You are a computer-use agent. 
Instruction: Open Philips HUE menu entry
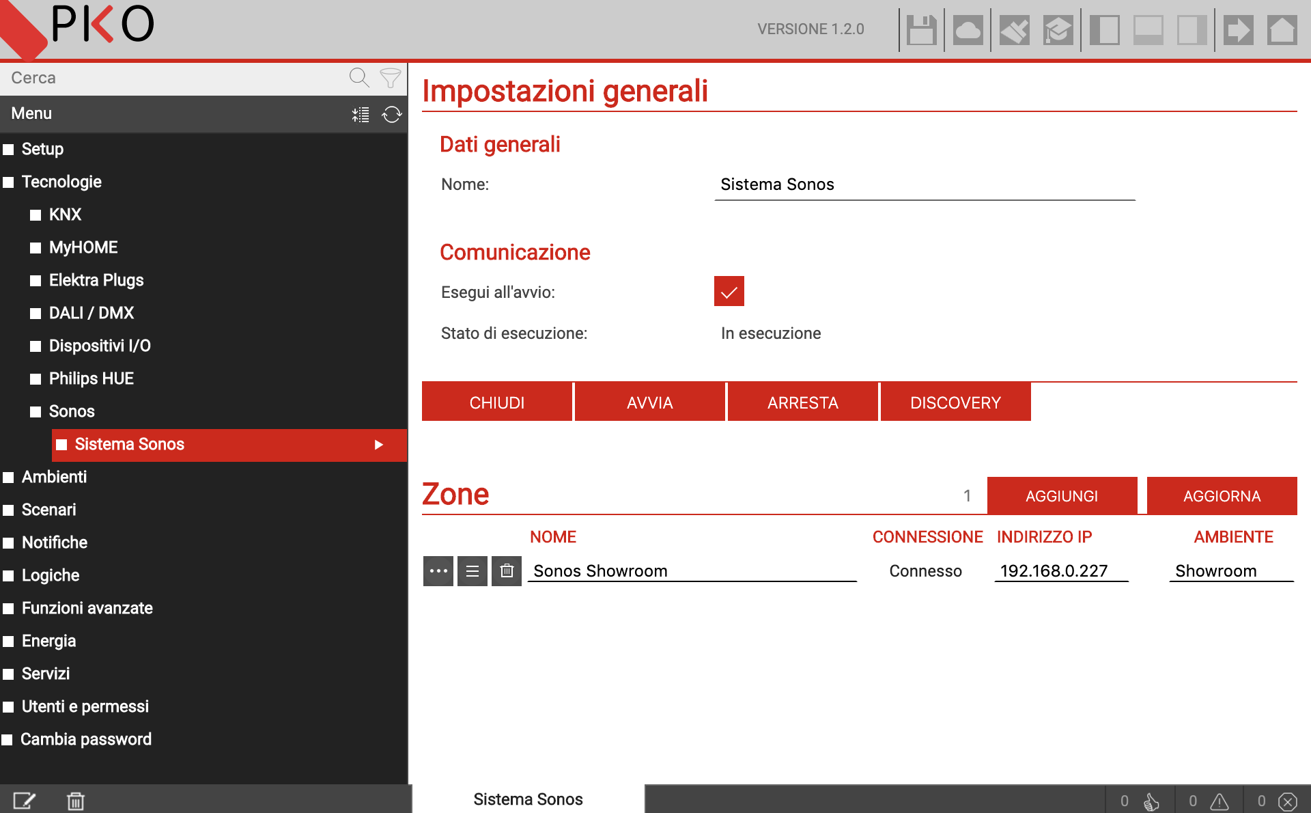point(91,378)
